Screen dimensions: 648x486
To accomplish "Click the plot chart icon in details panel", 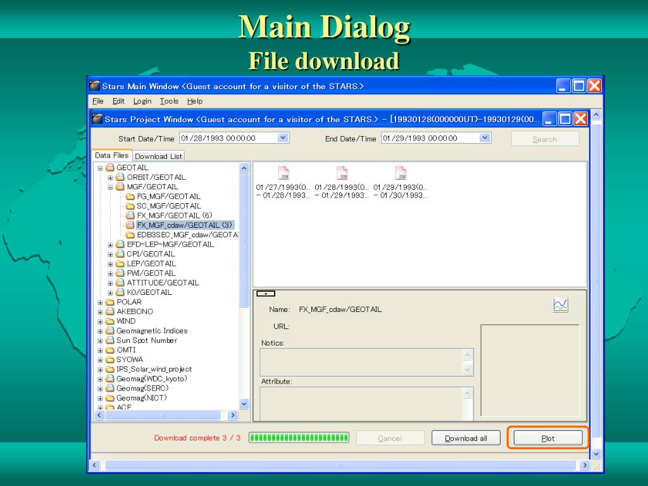I will tap(561, 305).
